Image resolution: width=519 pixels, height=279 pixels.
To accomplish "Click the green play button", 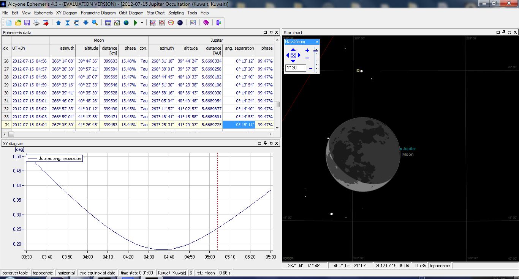I will coord(135,23).
